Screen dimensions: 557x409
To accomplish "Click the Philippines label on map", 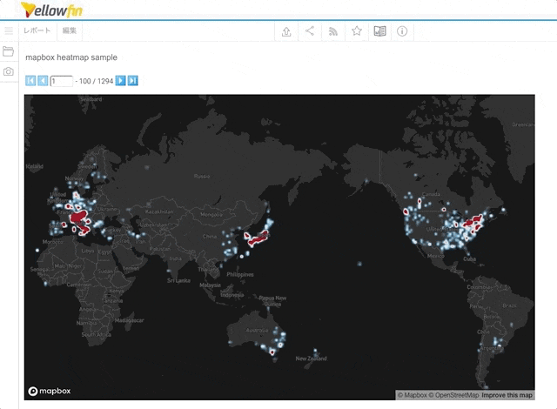I will [240, 274].
